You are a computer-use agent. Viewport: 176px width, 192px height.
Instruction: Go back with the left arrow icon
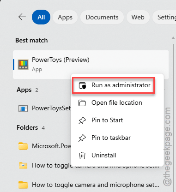coord(22,17)
